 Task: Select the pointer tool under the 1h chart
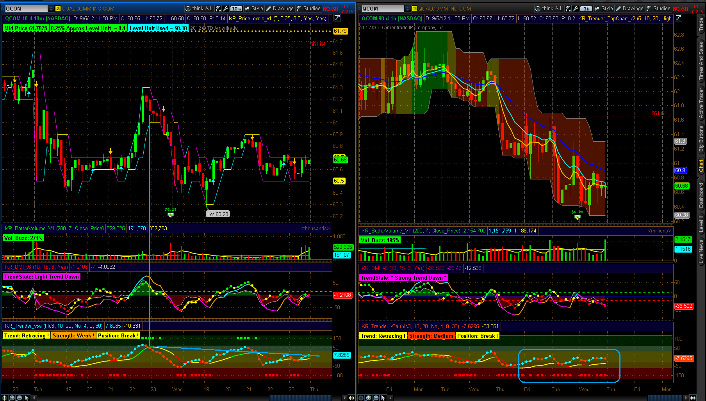coord(383,398)
